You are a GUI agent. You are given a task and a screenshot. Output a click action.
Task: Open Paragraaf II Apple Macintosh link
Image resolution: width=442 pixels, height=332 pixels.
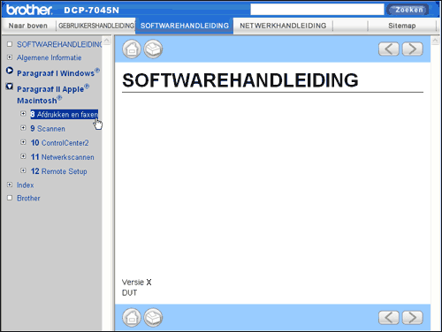53,94
